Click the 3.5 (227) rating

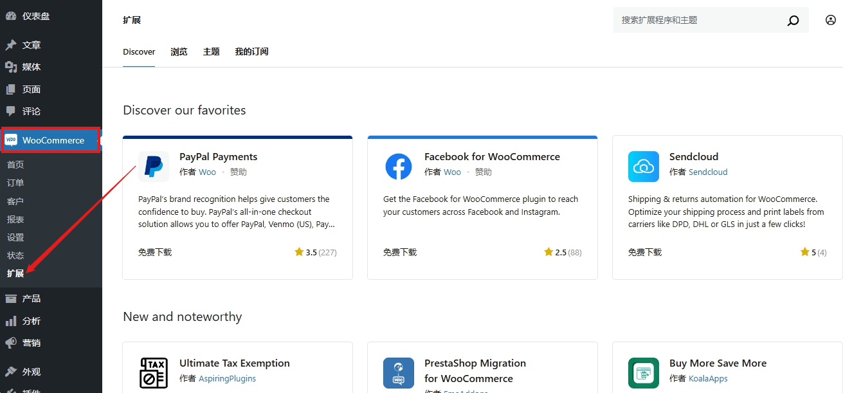pos(316,252)
